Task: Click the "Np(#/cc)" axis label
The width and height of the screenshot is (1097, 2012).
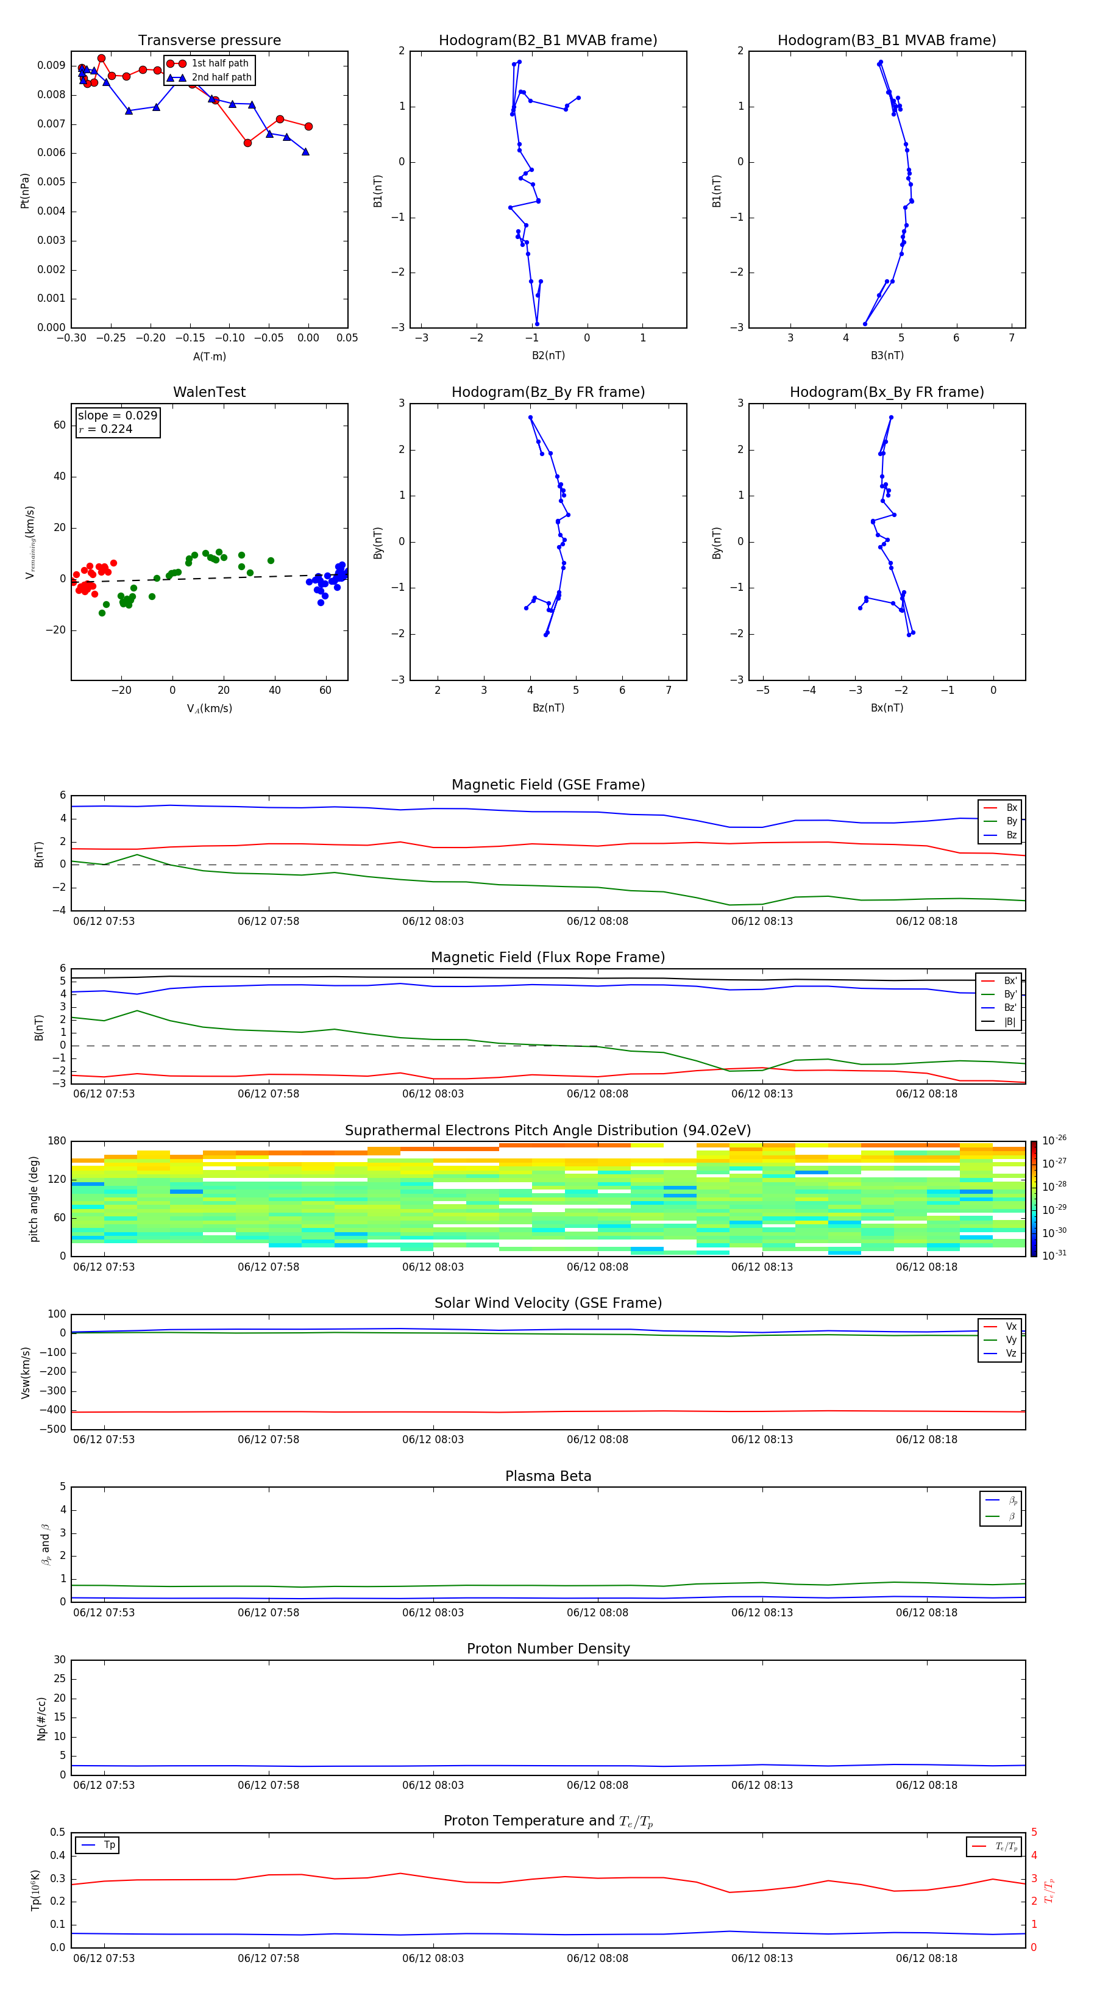Action: click(x=41, y=1718)
